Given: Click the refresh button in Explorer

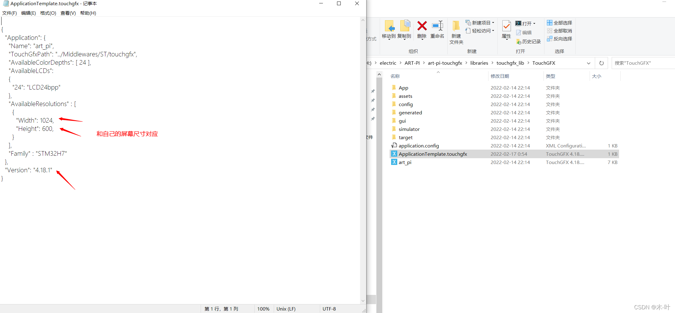Looking at the screenshot, I should 601,63.
